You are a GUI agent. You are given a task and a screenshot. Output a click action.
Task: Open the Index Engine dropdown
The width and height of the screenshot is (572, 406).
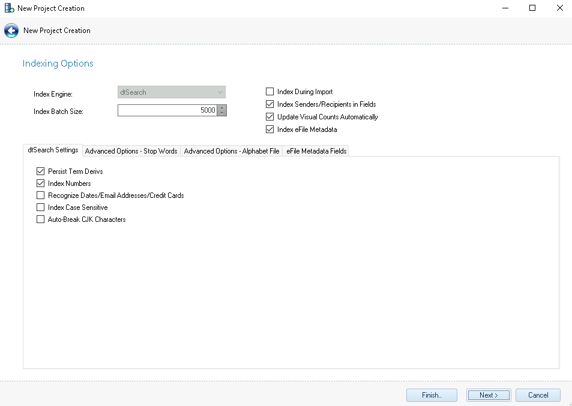172,92
